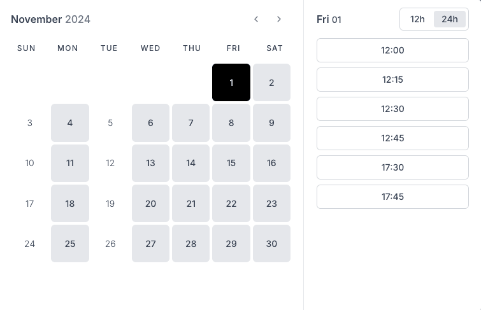Viewport: 481px width, 310px height.
Task: Select Thursday November 21
Action: [191, 204]
